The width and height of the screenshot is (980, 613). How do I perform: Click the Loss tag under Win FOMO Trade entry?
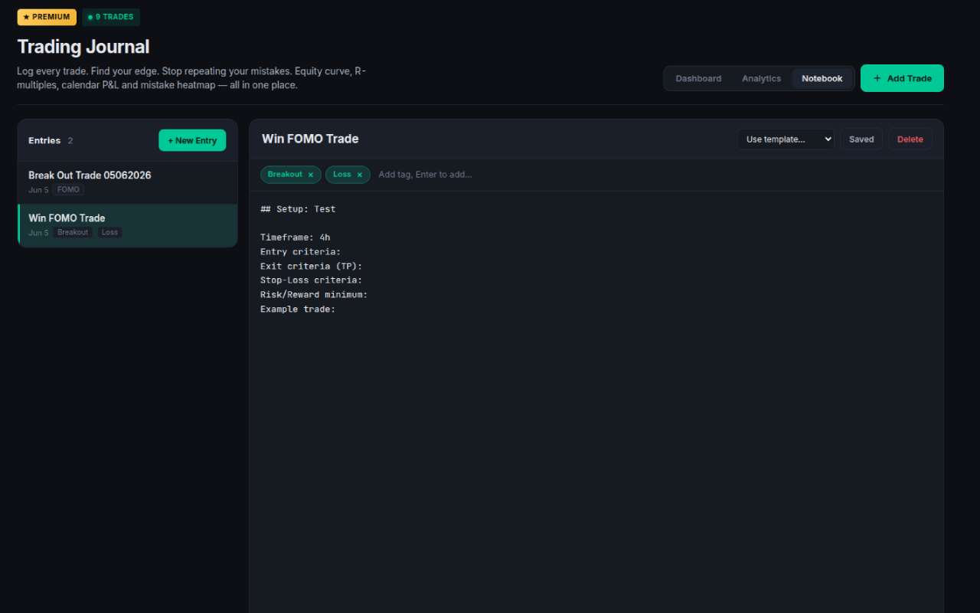110,232
